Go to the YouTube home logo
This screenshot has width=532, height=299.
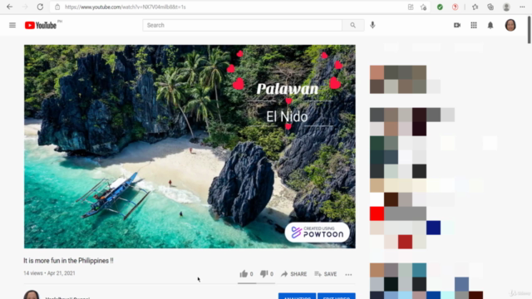point(41,26)
